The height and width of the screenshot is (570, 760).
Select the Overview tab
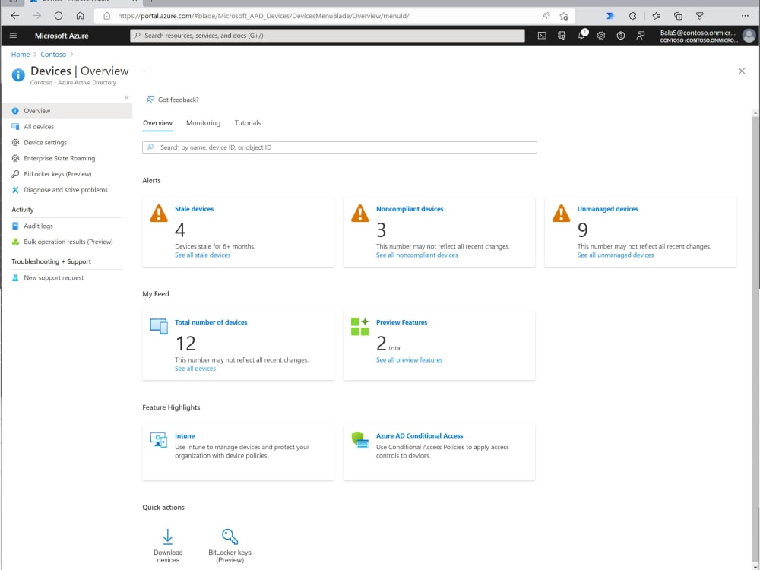(x=157, y=123)
